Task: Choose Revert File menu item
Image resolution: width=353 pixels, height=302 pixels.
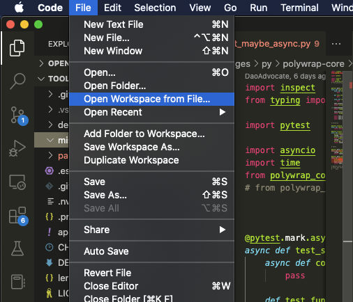Action: pyautogui.click(x=151, y=273)
